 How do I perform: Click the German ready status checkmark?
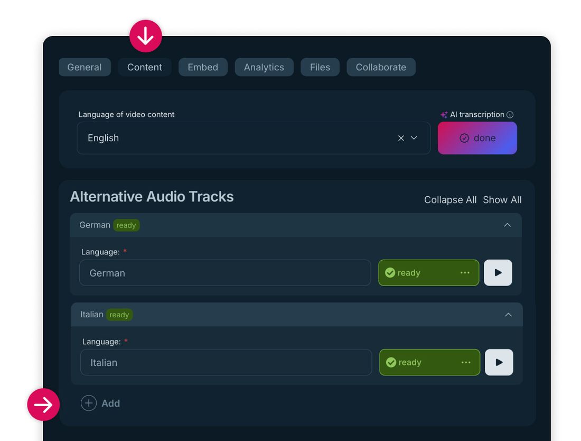[390, 273]
